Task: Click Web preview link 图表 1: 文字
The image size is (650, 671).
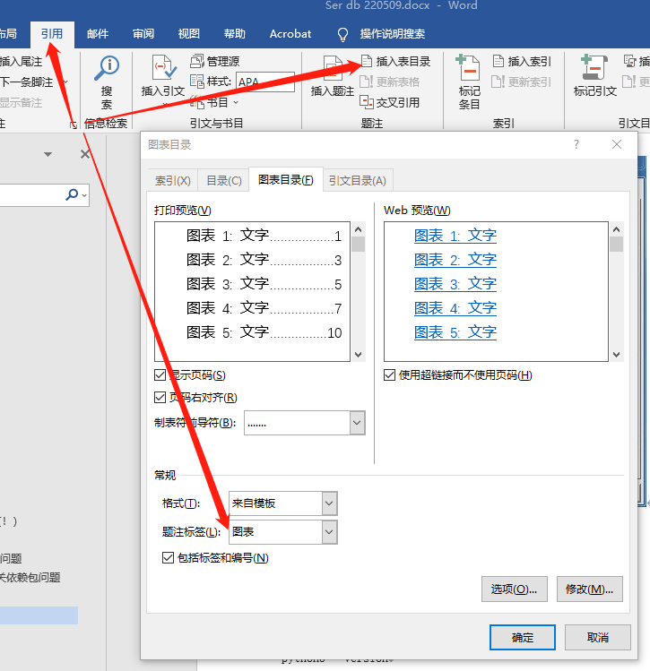Action: [x=455, y=236]
